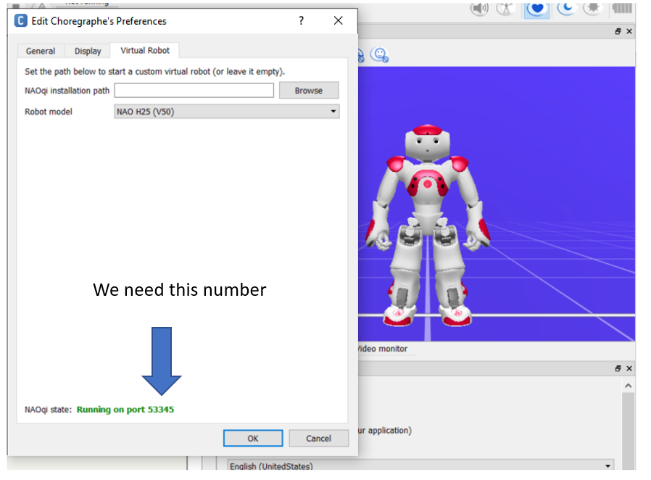
Task: Close the robot view panel
Action: point(629,32)
